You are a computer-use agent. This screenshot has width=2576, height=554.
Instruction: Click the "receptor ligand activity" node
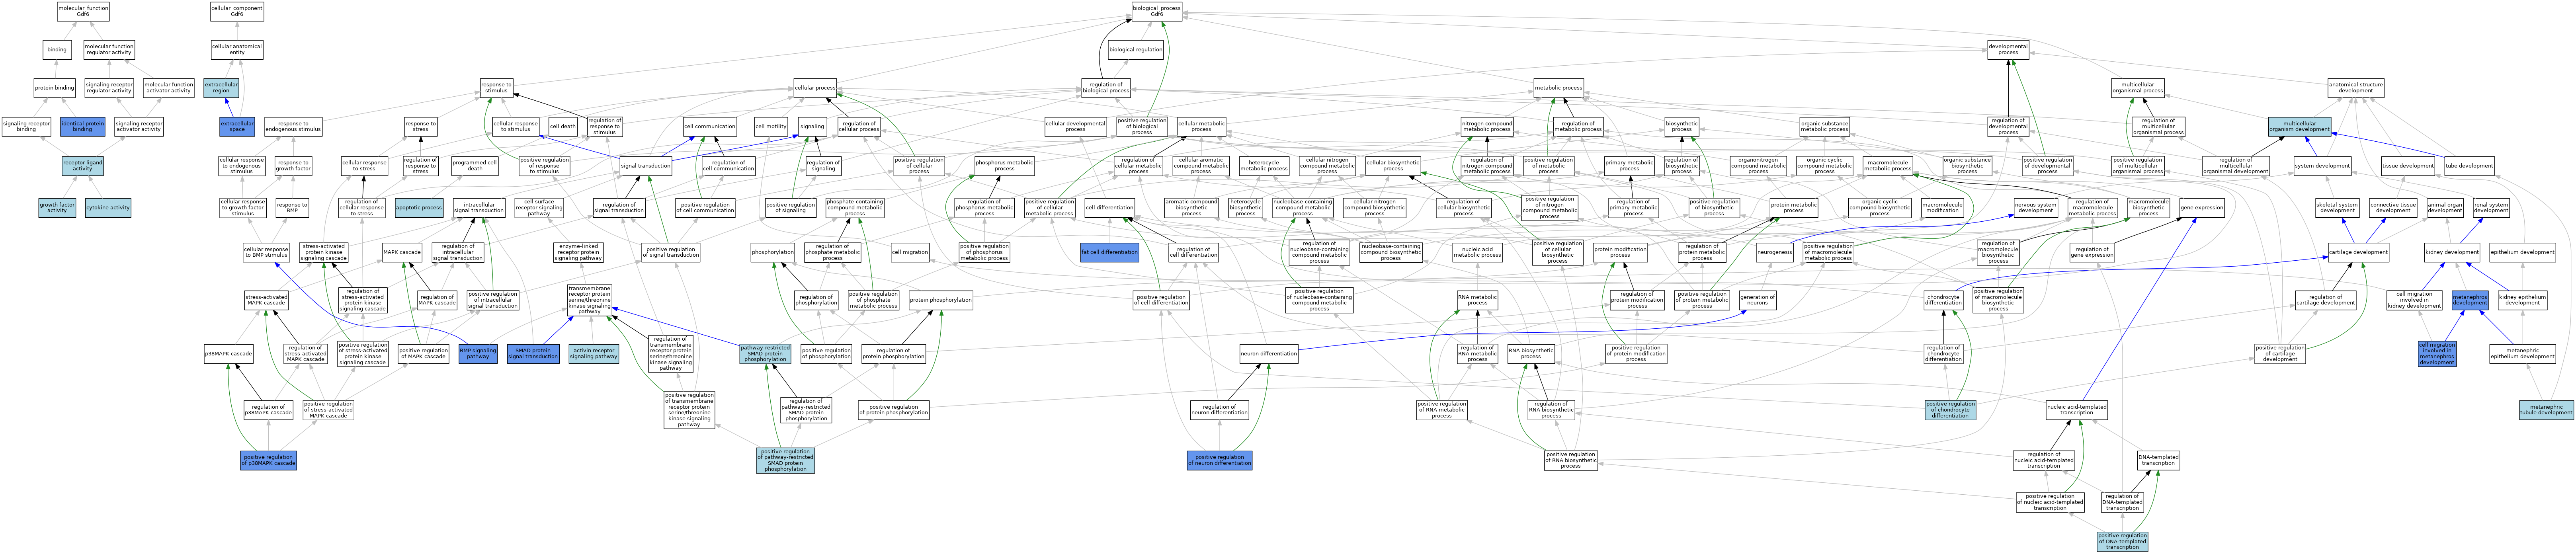83,165
